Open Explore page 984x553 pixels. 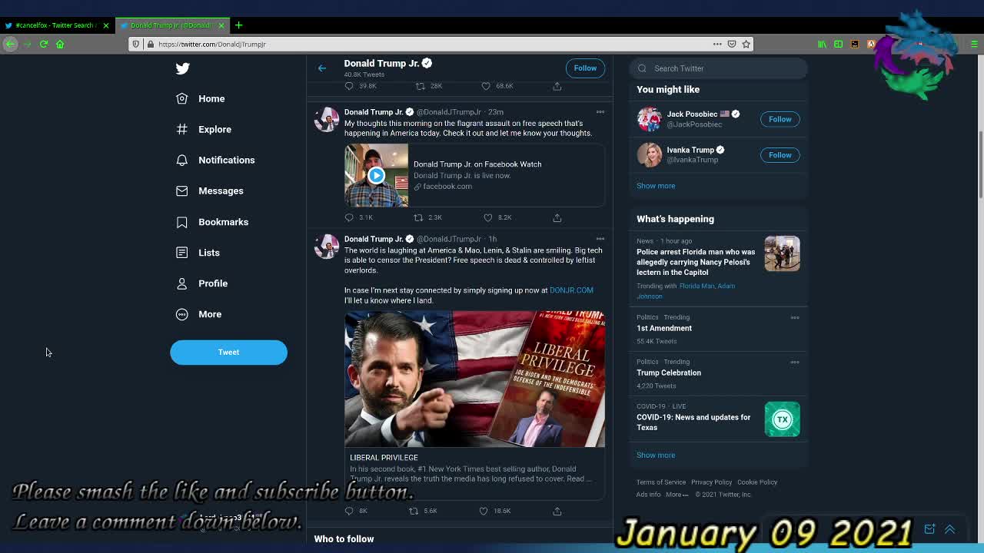pyautogui.click(x=204, y=129)
